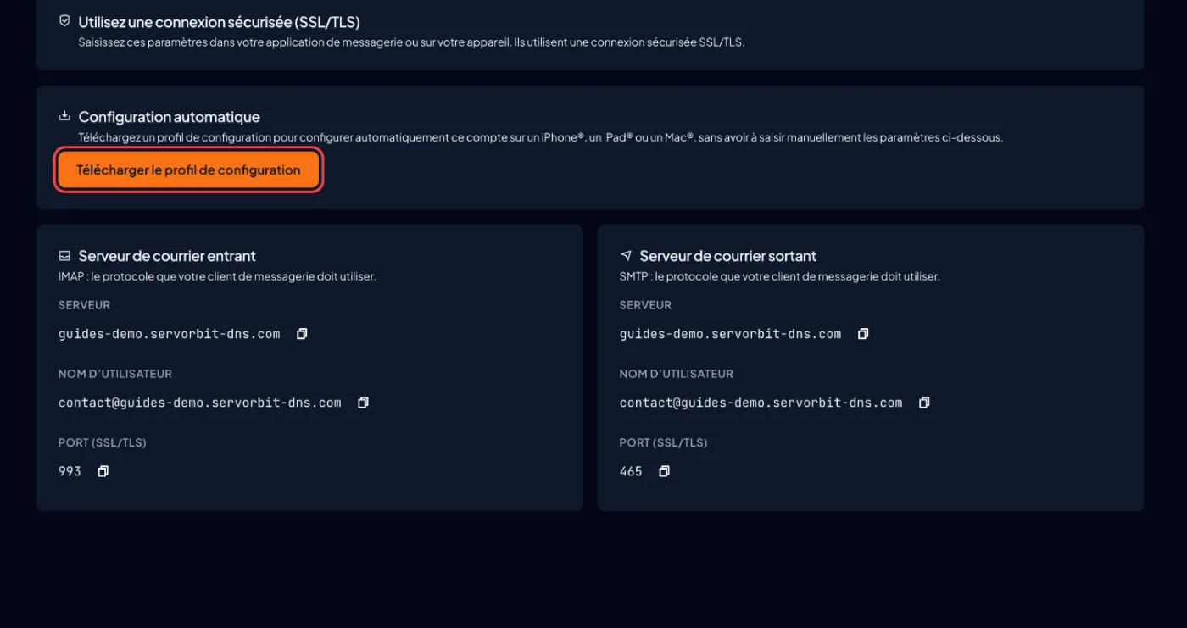Copy the incoming IMAP server hostname
The width and height of the screenshot is (1187, 628).
(302, 334)
